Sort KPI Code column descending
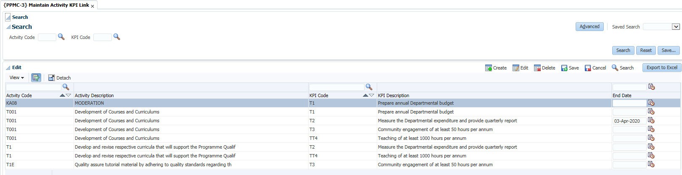 point(371,95)
